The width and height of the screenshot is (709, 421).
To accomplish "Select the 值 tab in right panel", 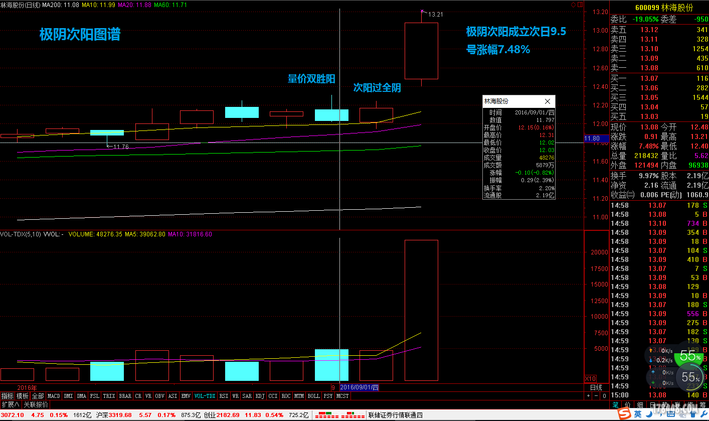I will click(690, 405).
